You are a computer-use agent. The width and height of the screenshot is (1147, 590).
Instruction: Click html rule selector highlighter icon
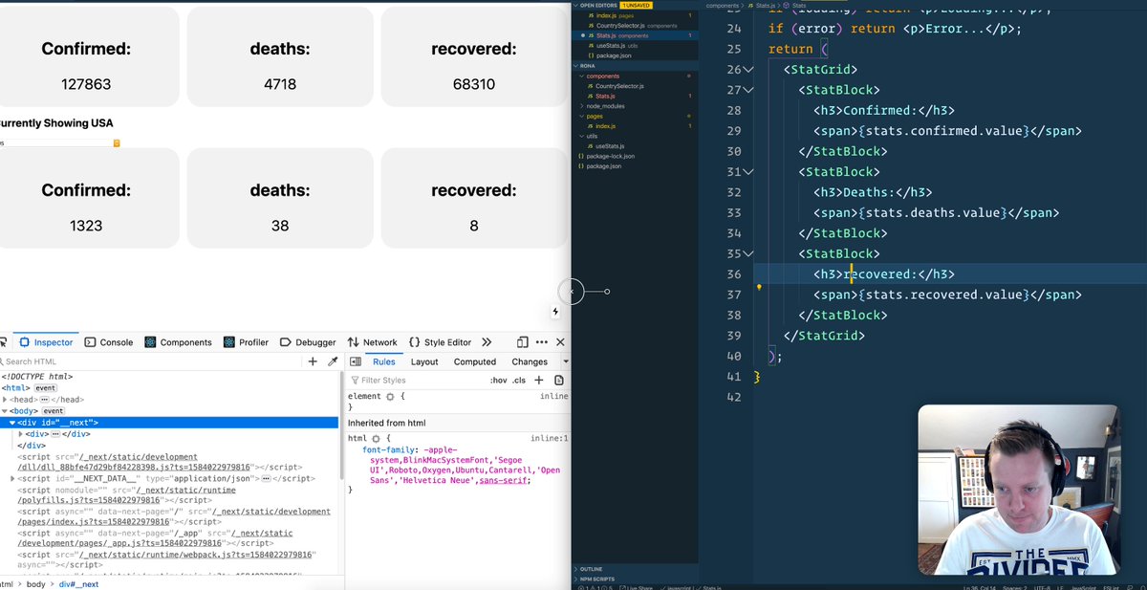(x=376, y=438)
